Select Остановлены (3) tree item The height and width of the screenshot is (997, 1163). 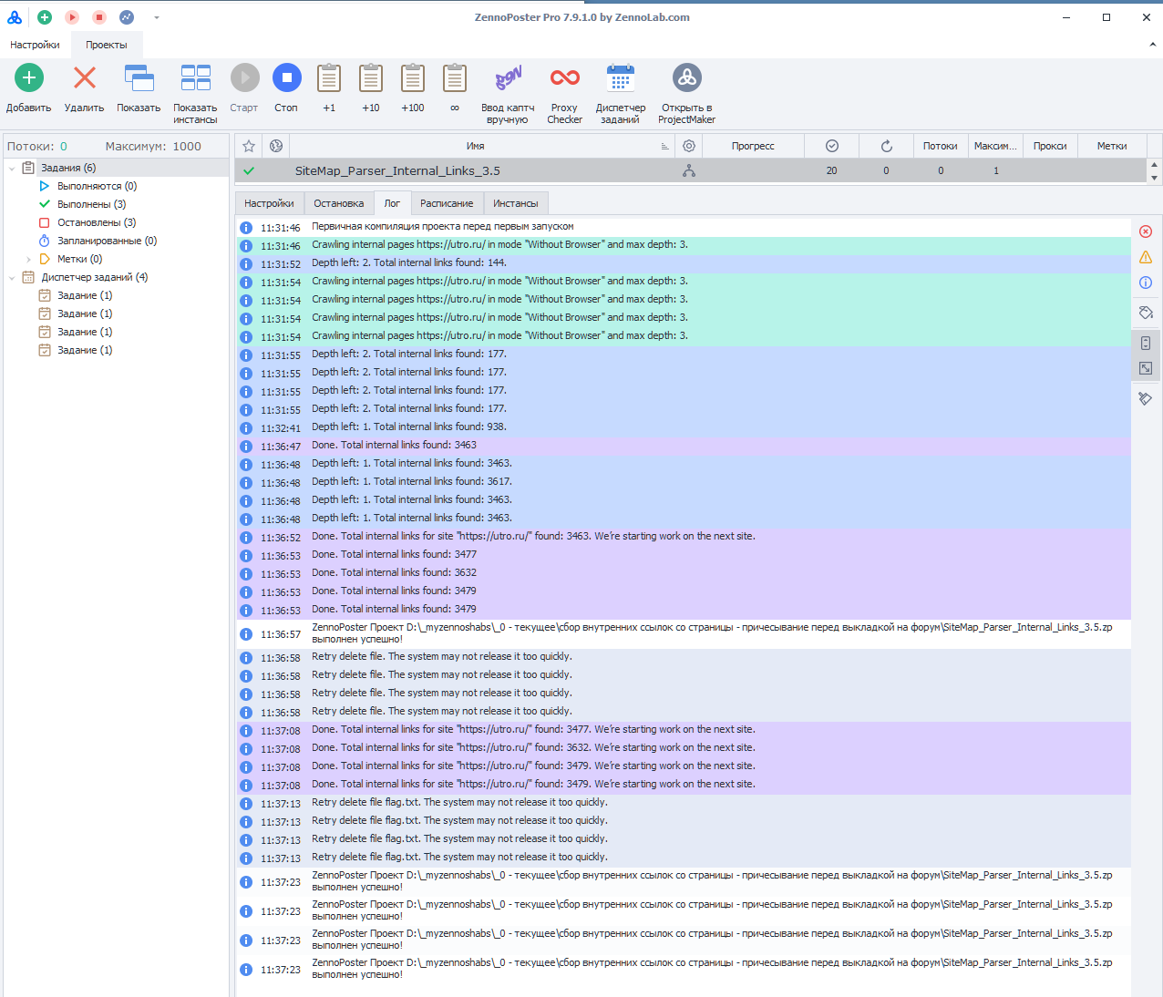tap(97, 222)
